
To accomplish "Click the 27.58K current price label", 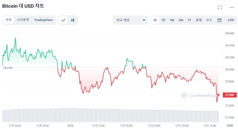I will (x=230, y=95).
